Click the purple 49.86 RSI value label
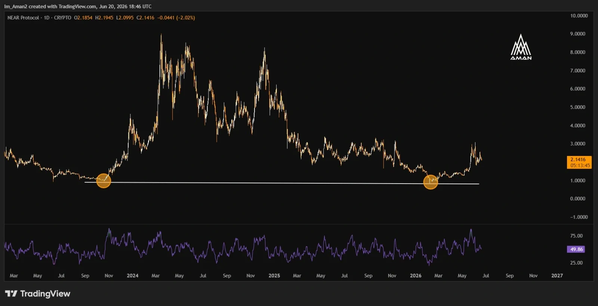Viewport: 598px width, 306px height. [x=576, y=249]
